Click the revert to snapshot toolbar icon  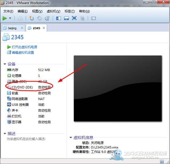[39, 18]
